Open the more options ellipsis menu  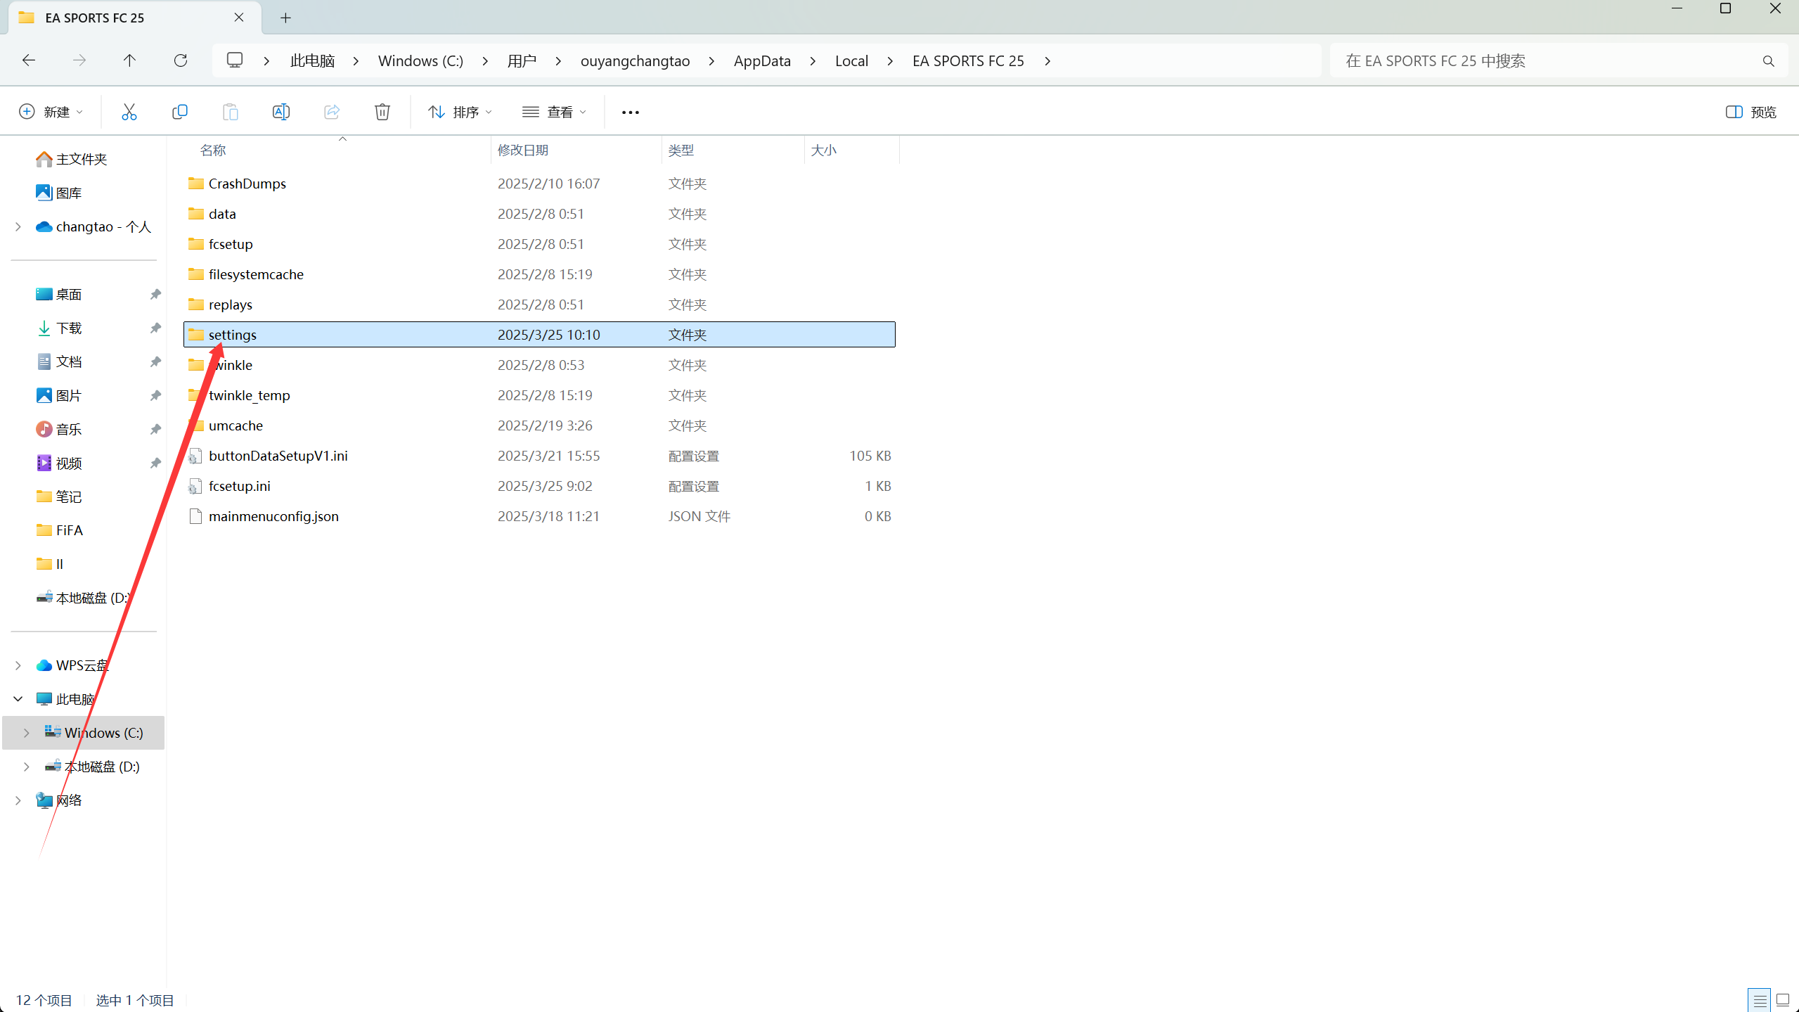(630, 112)
